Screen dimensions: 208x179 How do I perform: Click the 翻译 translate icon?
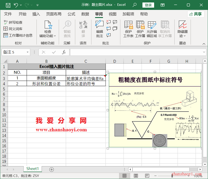tap(83, 25)
